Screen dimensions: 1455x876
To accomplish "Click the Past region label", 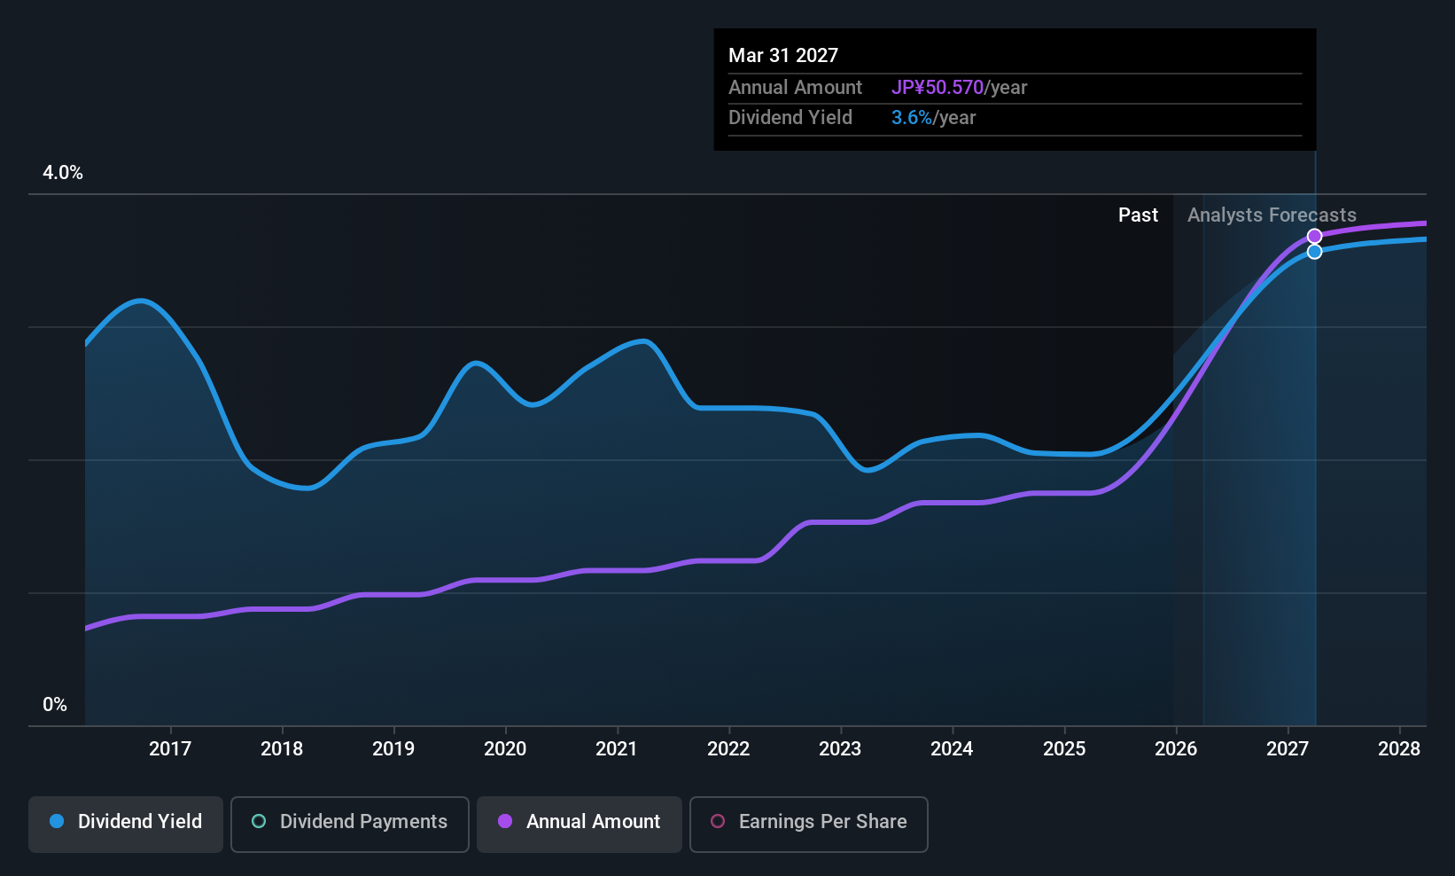I will click(1138, 215).
